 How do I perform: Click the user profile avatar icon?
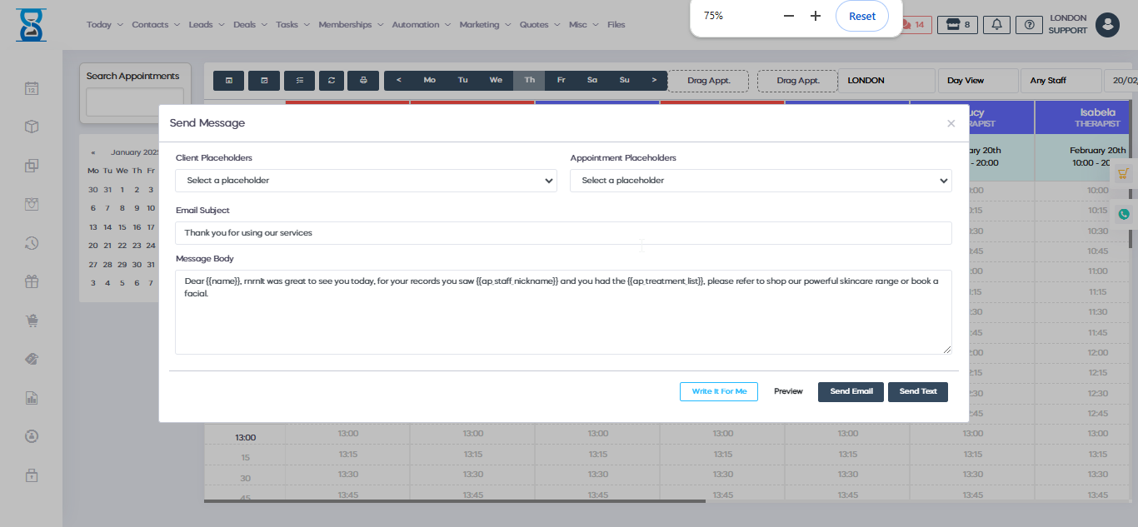(x=1107, y=25)
